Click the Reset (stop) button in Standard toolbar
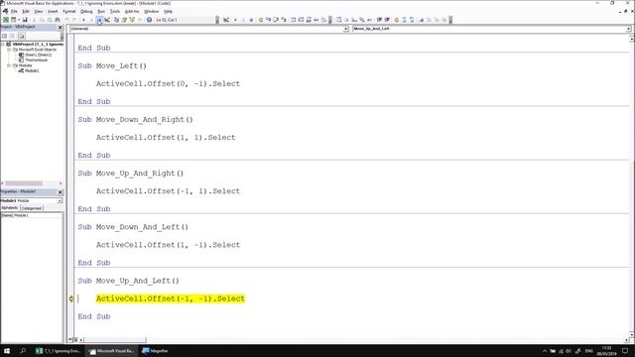 (x=99, y=20)
